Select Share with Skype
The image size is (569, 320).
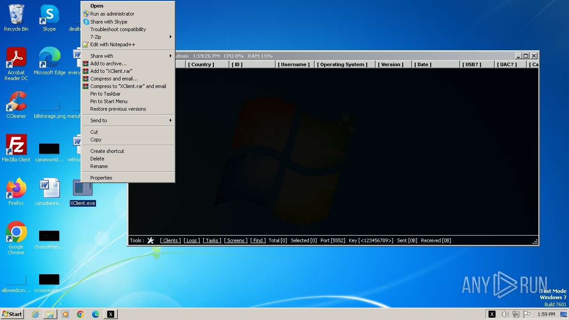[x=128, y=22]
